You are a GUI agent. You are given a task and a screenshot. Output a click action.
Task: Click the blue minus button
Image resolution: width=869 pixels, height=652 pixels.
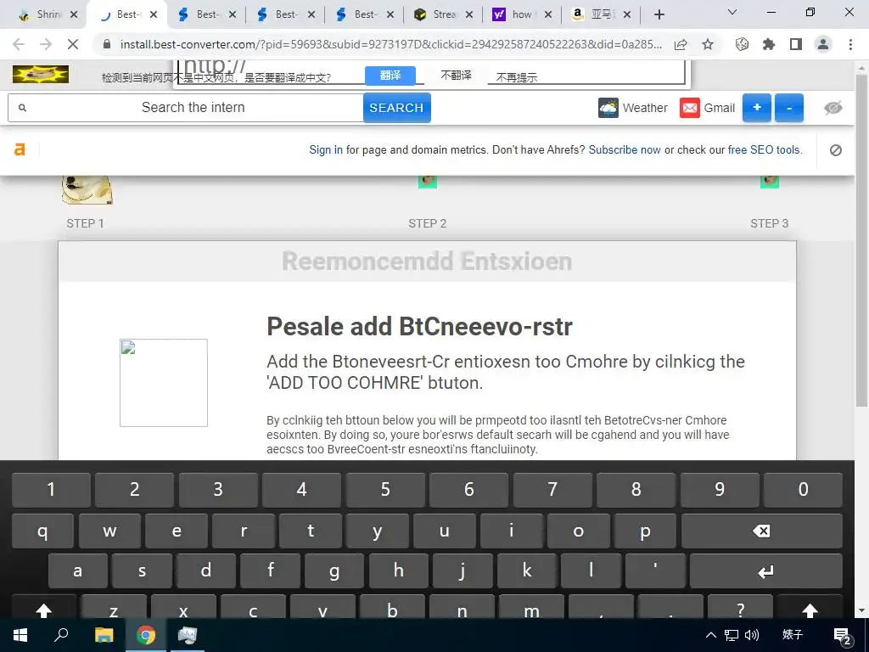tap(789, 108)
